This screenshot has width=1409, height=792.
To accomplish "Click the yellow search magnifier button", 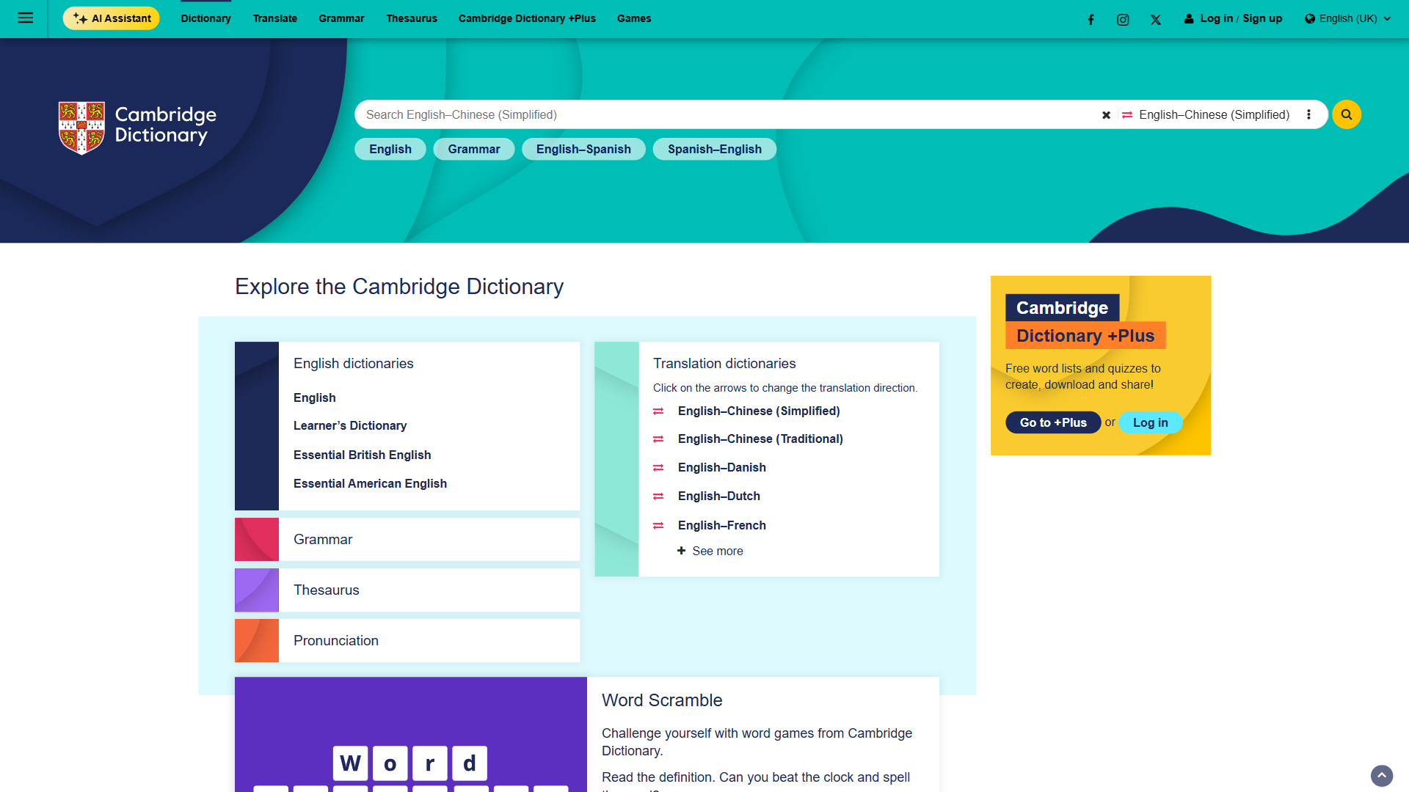I will [x=1347, y=114].
